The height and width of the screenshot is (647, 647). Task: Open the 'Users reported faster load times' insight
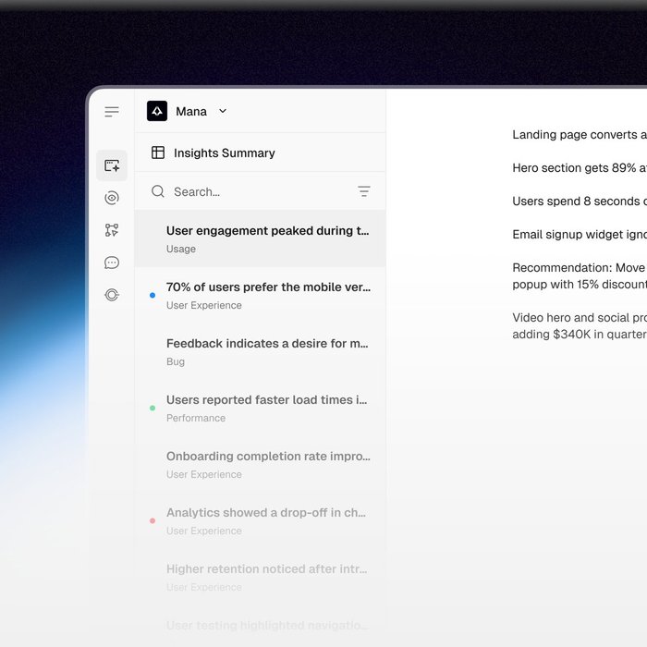(x=267, y=408)
